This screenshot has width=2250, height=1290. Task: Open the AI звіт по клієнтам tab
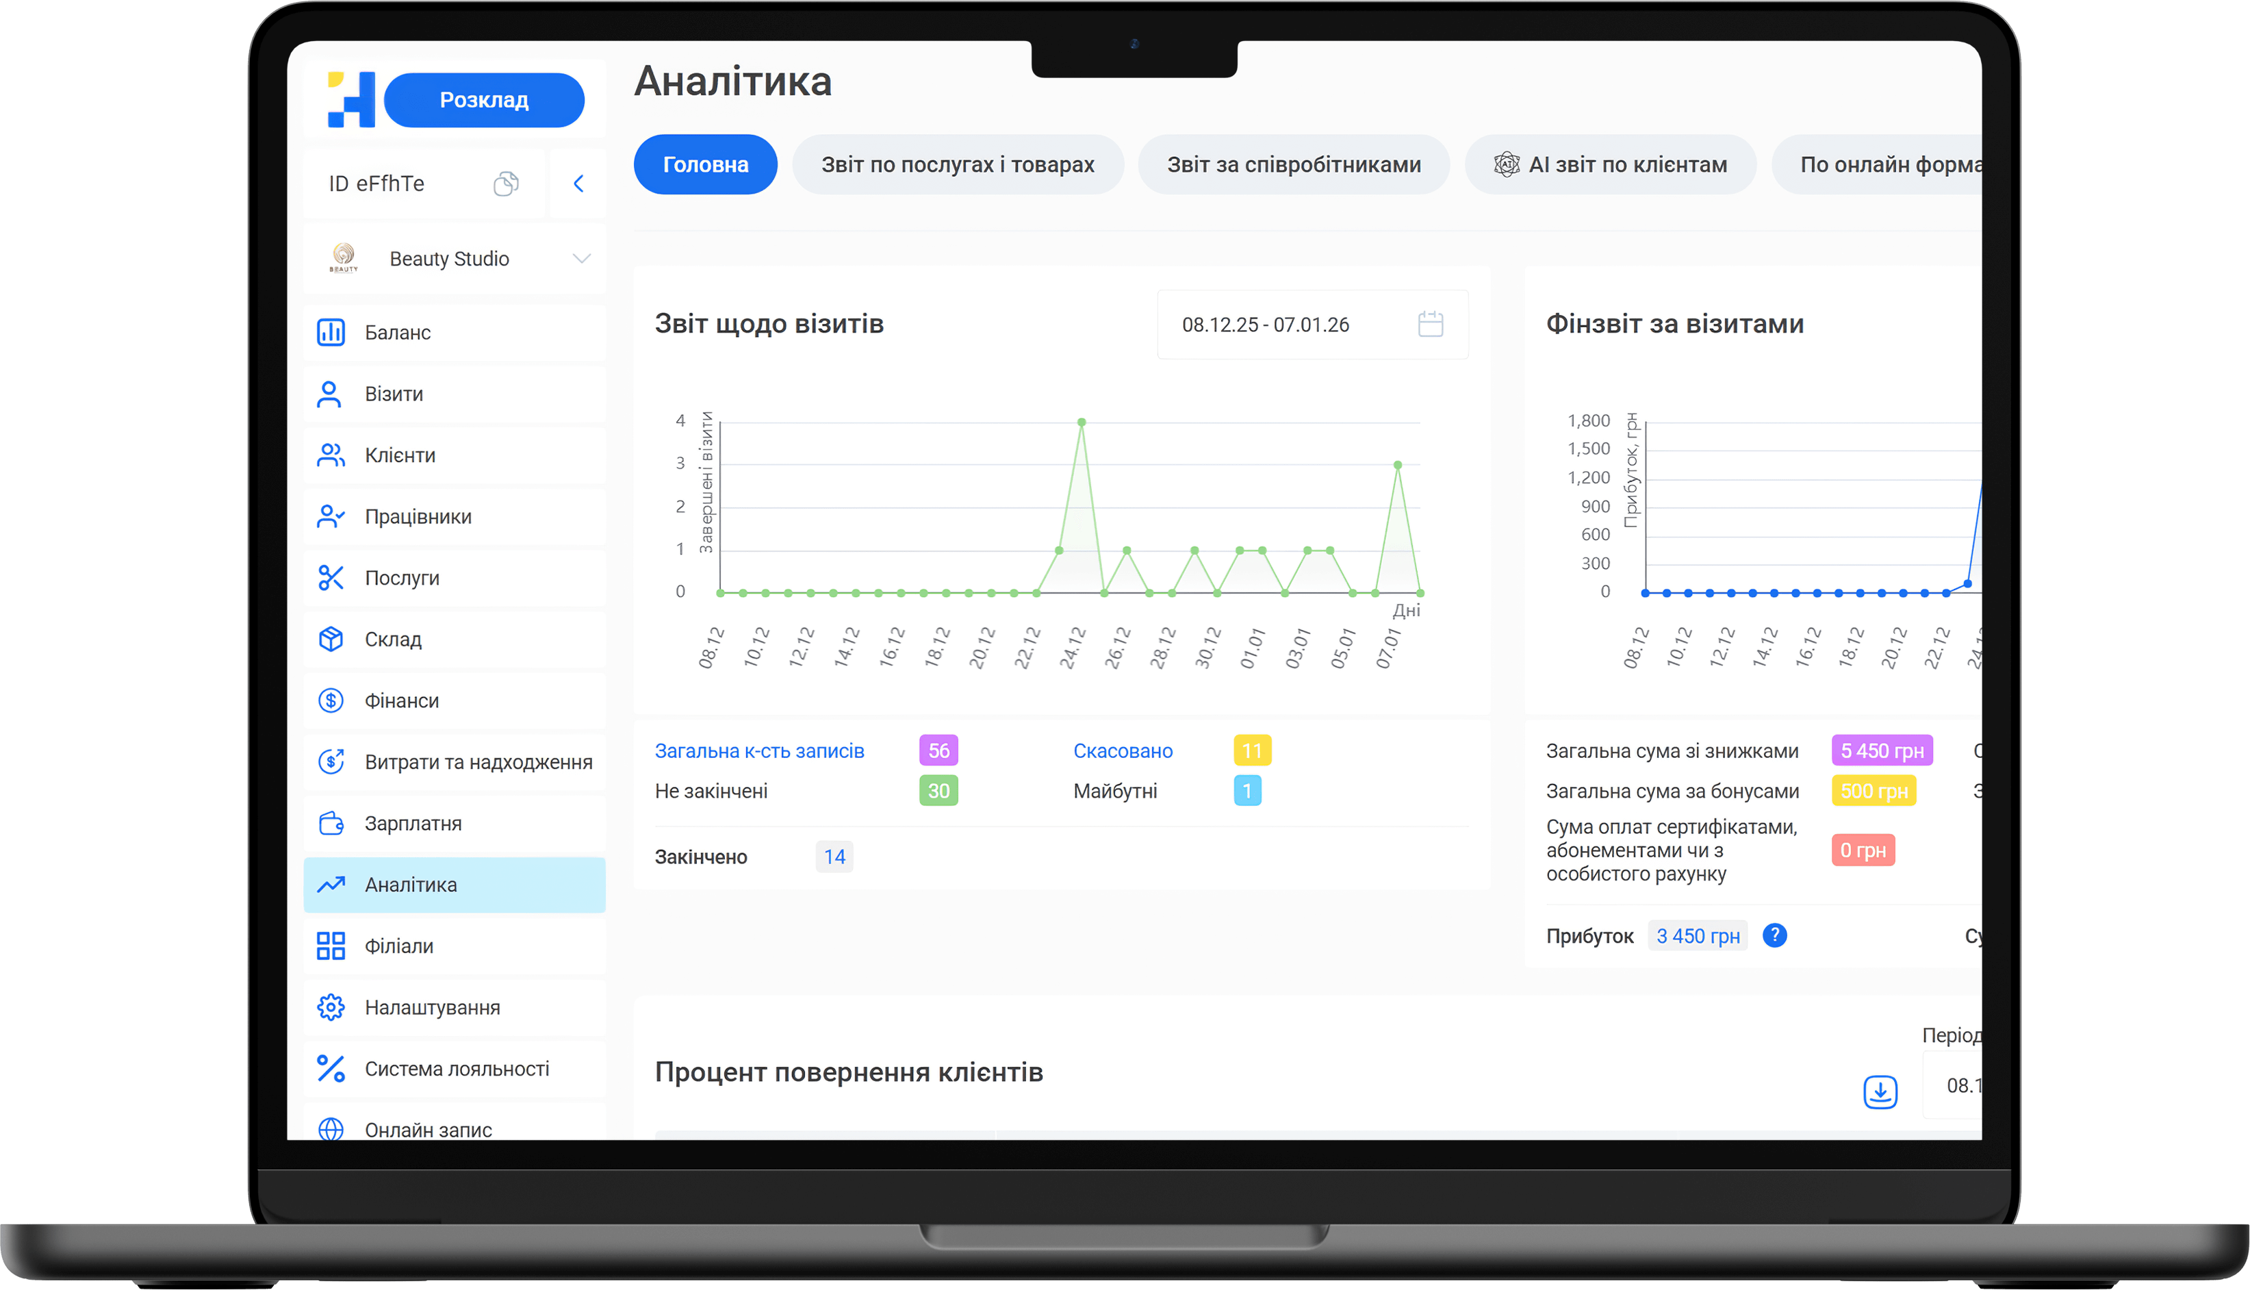(1610, 165)
